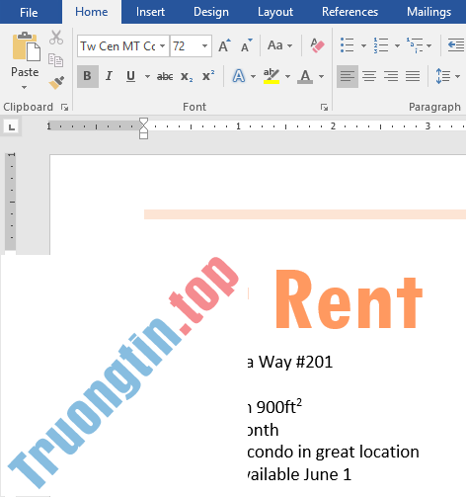Click the Clear All Formatting eraser icon
The image size is (466, 497).
(317, 45)
